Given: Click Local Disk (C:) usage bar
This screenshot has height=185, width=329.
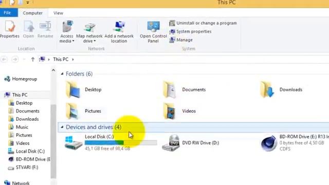Looking at the screenshot, I should (121, 143).
